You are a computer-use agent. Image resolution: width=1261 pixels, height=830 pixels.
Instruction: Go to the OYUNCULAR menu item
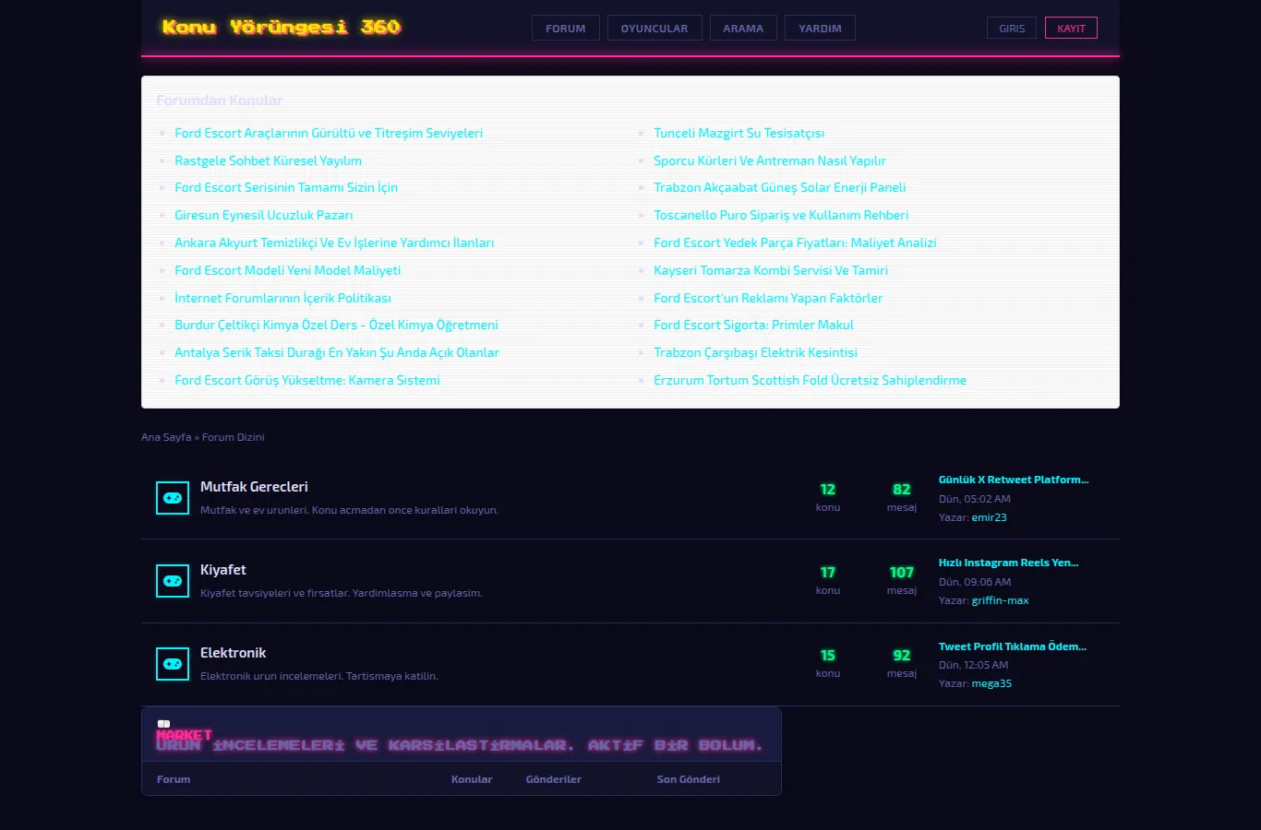pos(655,29)
